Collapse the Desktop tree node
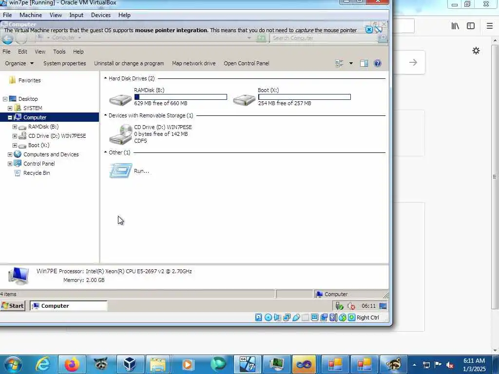Image resolution: width=499 pixels, height=374 pixels. pyautogui.click(x=5, y=99)
